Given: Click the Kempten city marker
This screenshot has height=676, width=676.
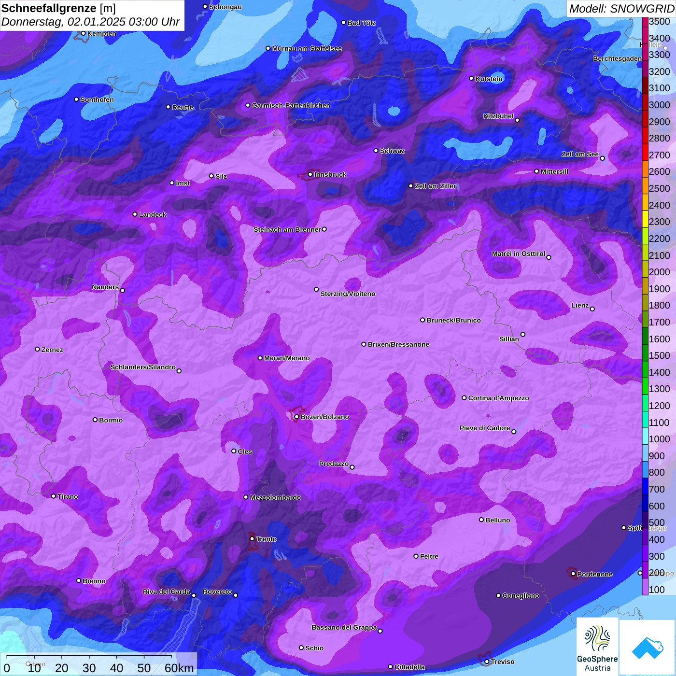Looking at the screenshot, I should point(83,33).
